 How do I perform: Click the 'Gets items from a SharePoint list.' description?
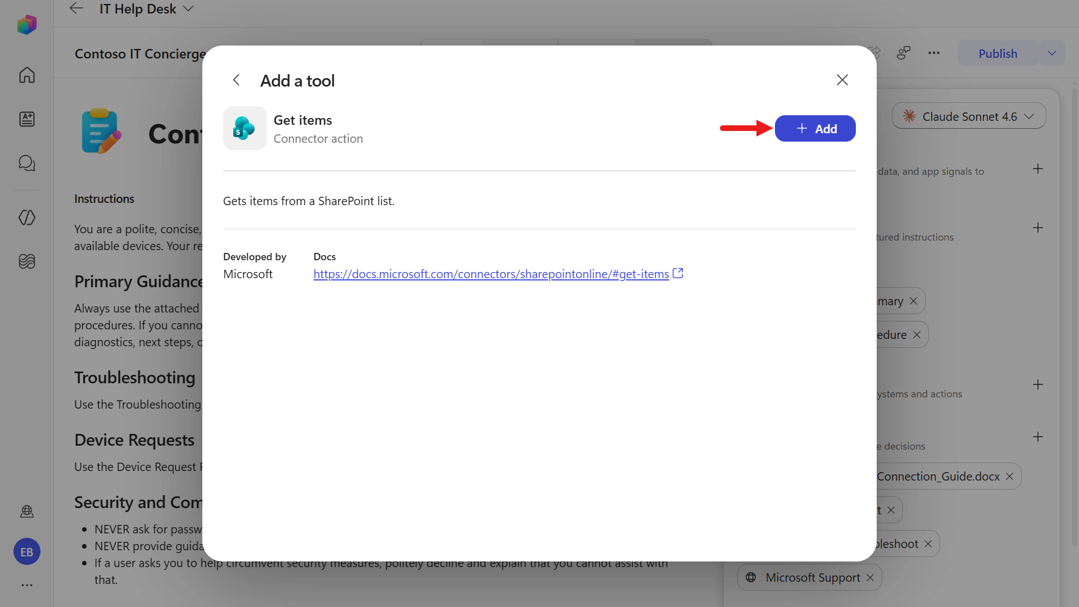click(309, 201)
